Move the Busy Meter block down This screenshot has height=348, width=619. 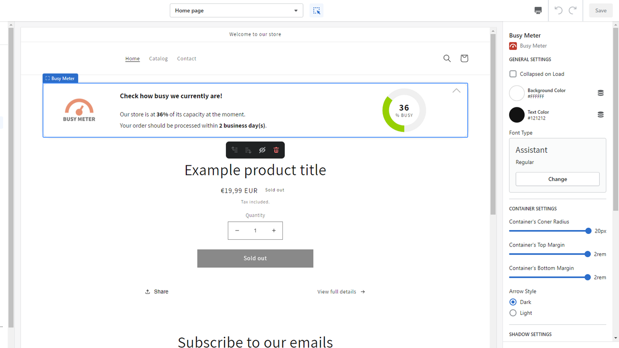(249, 150)
